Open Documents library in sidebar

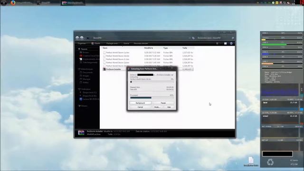click(86, 73)
